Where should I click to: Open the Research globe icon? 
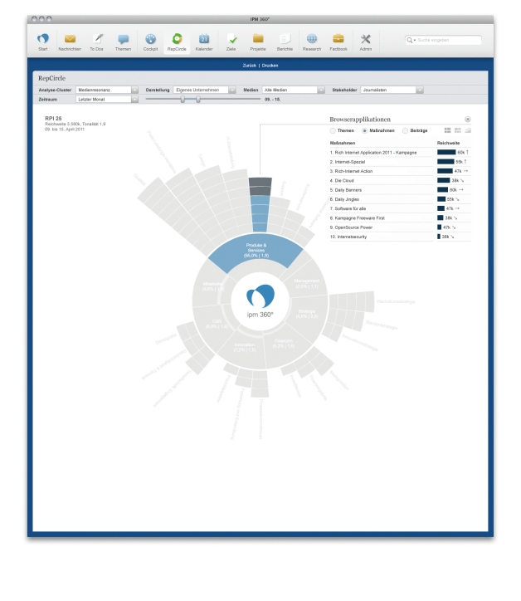312,39
